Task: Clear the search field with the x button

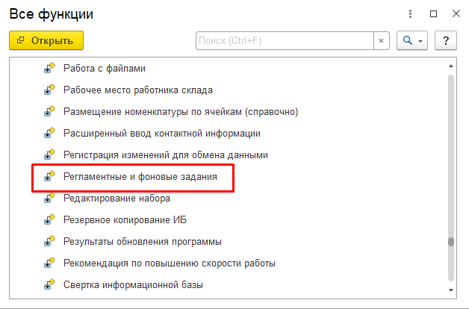Action: pos(382,40)
